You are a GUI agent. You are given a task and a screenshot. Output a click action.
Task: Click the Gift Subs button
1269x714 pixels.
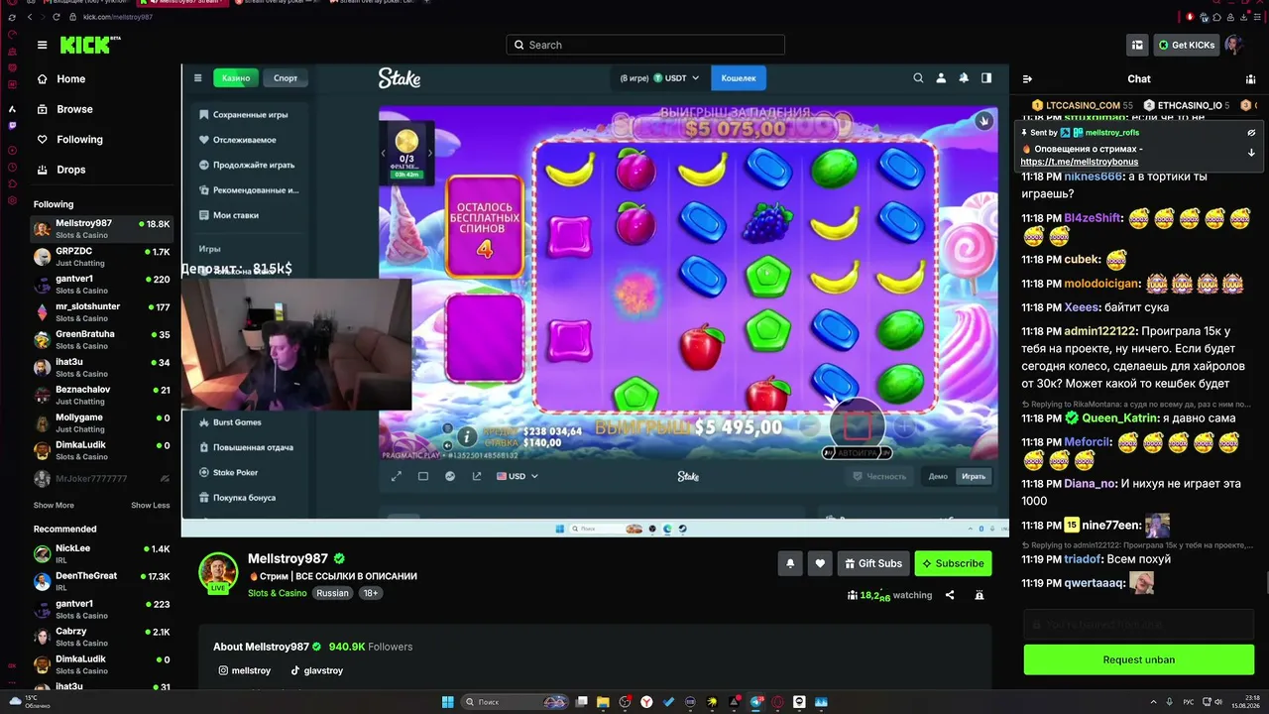(x=873, y=563)
